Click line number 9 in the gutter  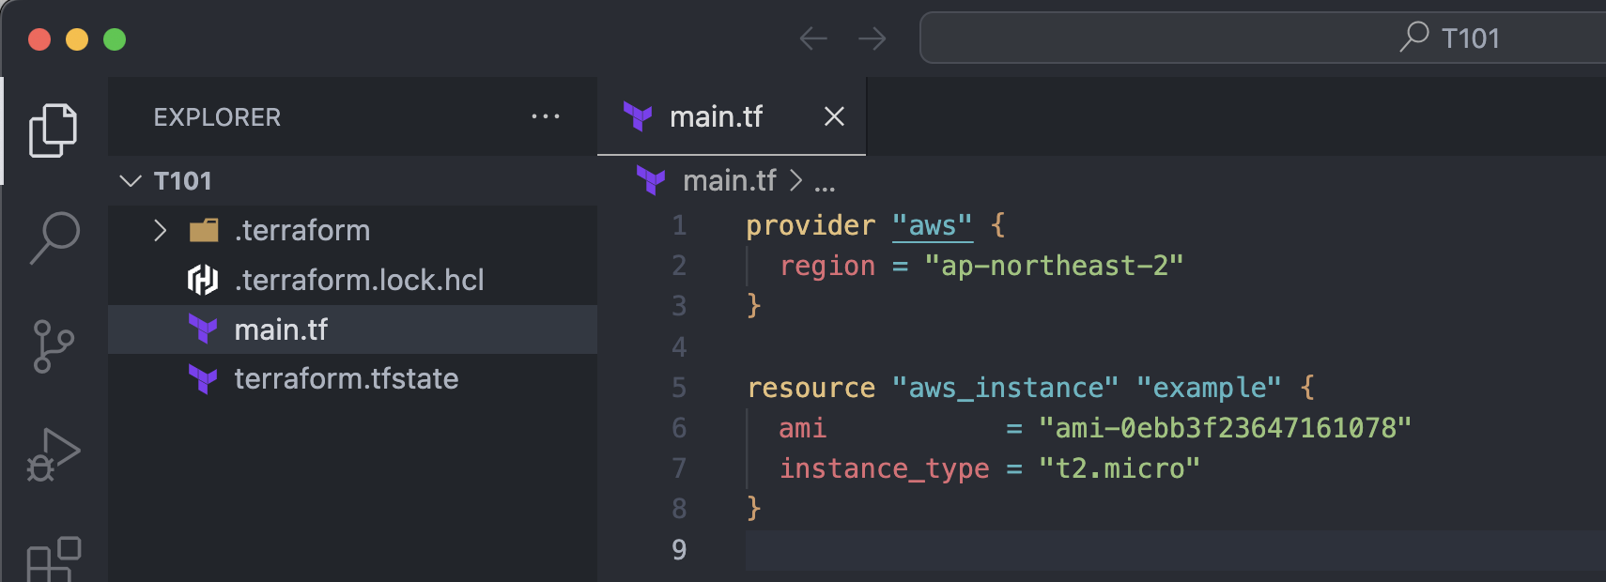(x=679, y=550)
